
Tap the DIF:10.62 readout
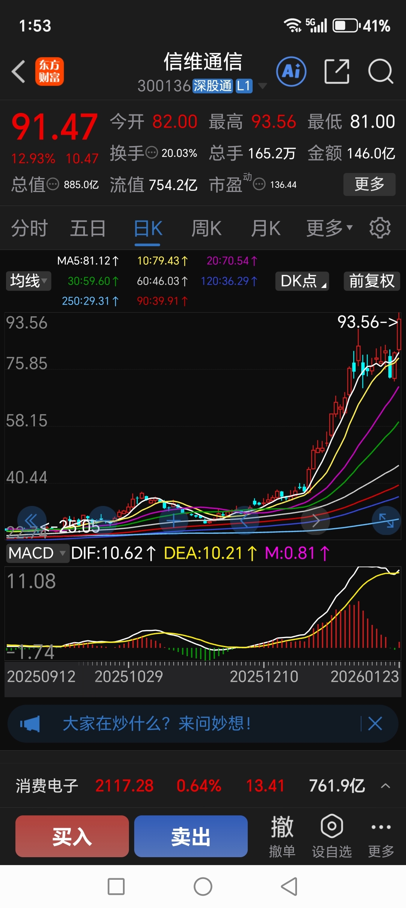(114, 553)
